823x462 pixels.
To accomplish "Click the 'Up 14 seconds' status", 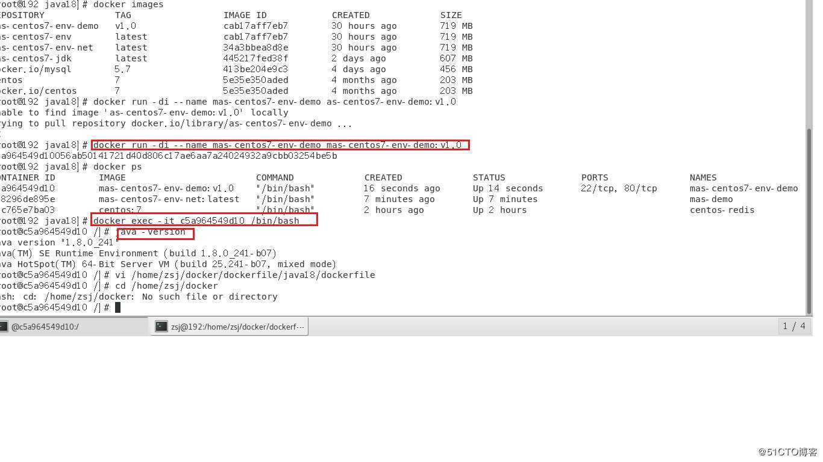I will coord(508,188).
